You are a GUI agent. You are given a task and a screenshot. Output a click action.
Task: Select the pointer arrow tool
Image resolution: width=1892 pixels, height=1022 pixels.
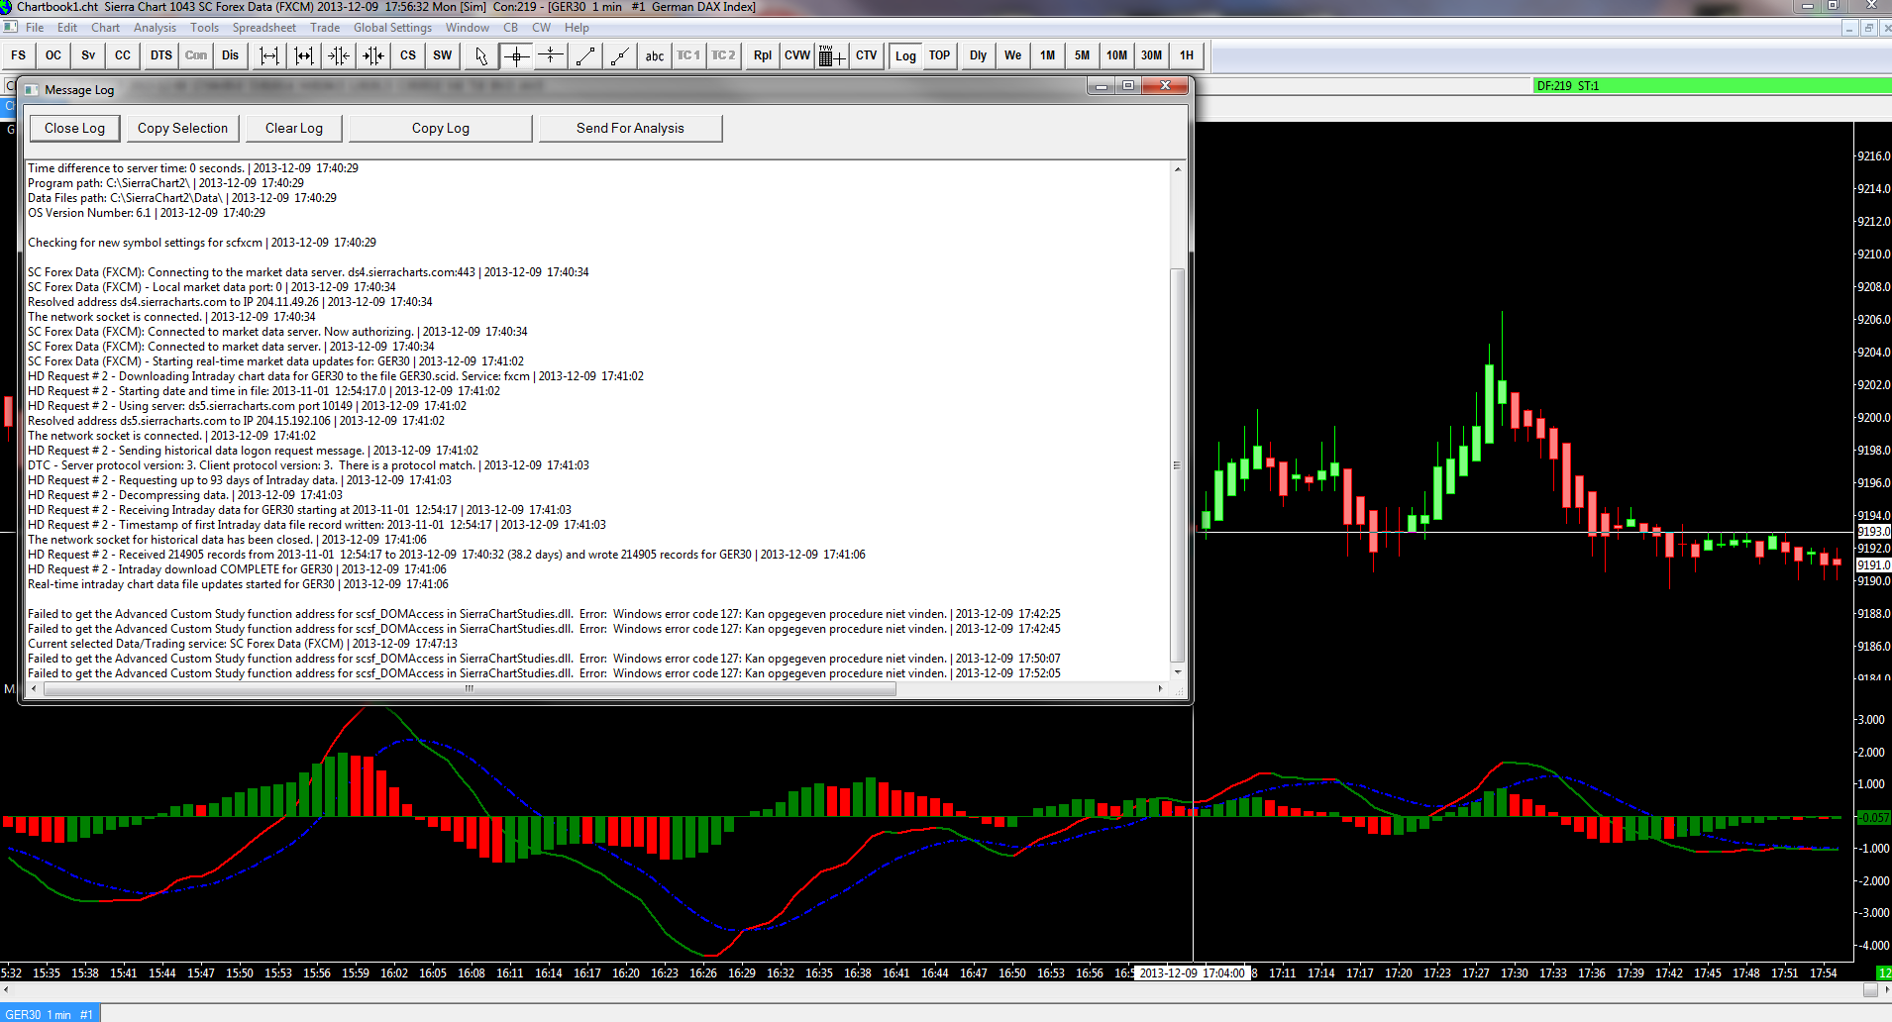click(x=481, y=55)
